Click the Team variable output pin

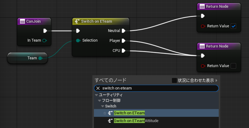click(40, 58)
